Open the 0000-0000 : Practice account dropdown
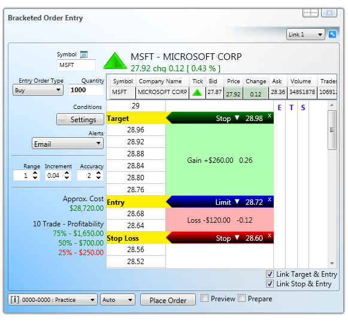 (x=53, y=299)
